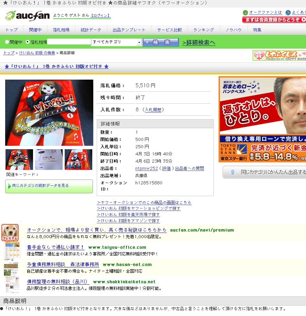Click 同じカテゴリの統計データを見る button

49,186
